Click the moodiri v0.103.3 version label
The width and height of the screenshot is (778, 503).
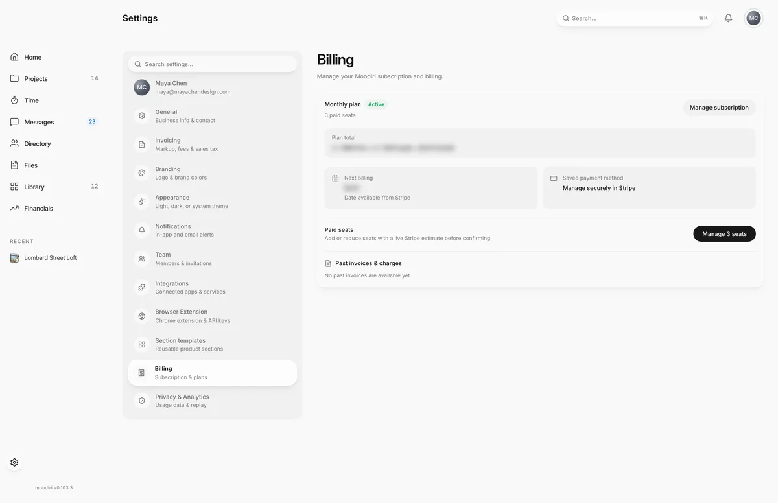click(54, 487)
